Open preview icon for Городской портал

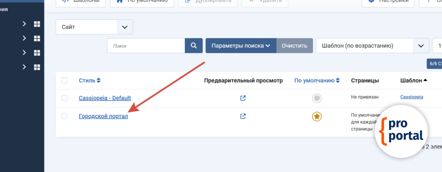pyautogui.click(x=243, y=116)
